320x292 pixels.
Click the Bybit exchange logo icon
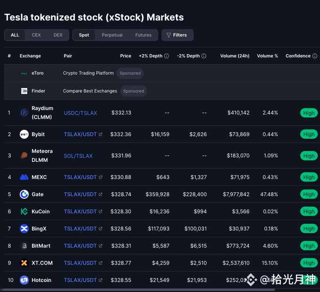24,134
